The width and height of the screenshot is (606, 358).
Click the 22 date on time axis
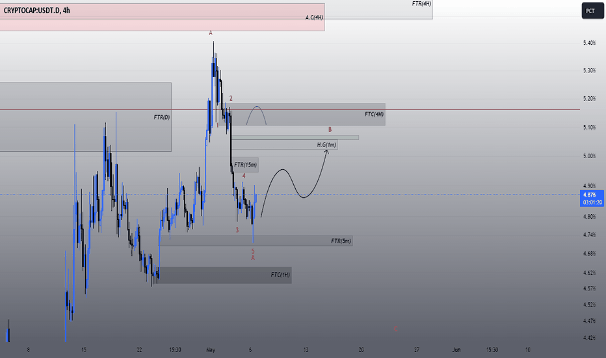(x=139, y=350)
